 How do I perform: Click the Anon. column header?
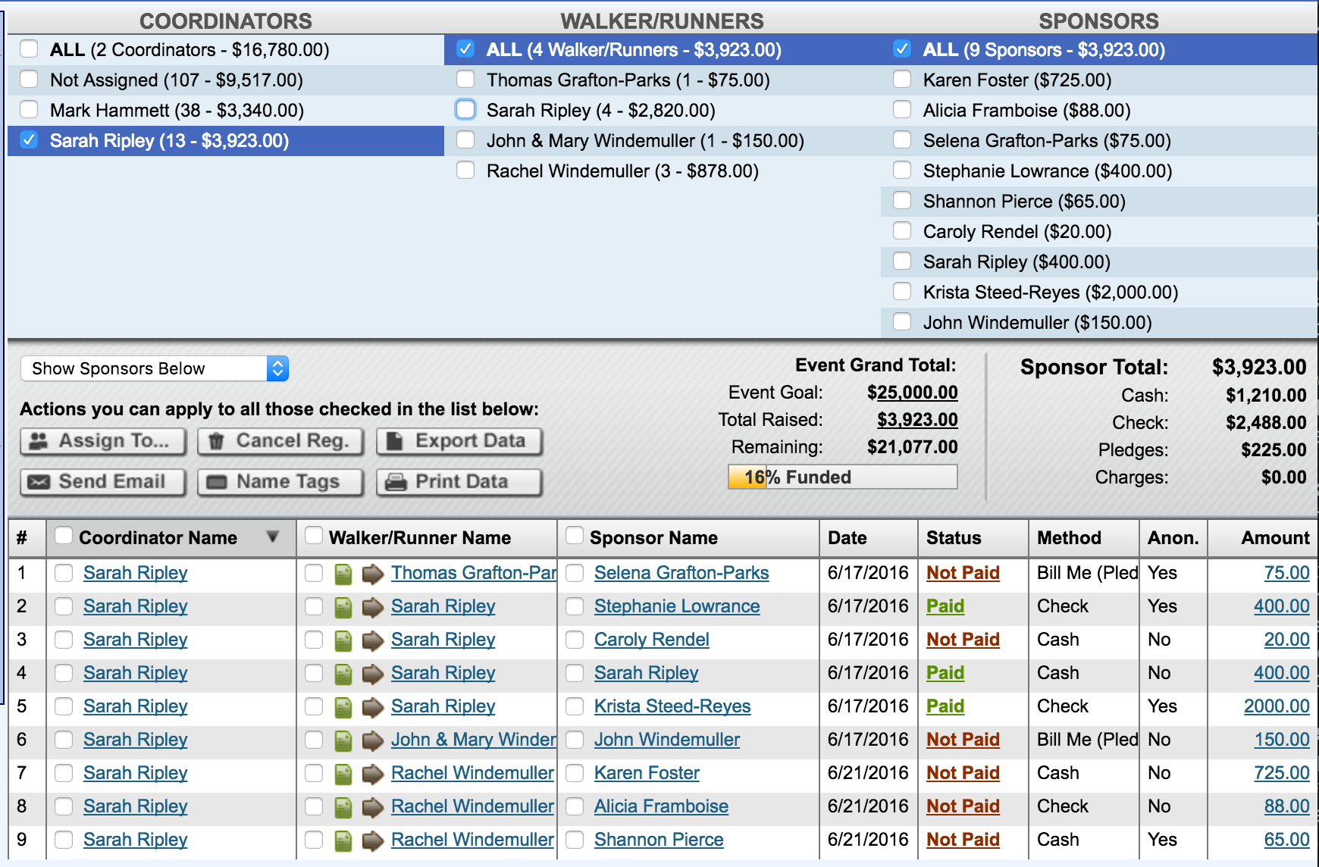click(1173, 538)
